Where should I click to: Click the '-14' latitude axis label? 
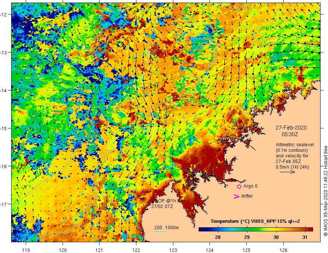(x=4, y=90)
